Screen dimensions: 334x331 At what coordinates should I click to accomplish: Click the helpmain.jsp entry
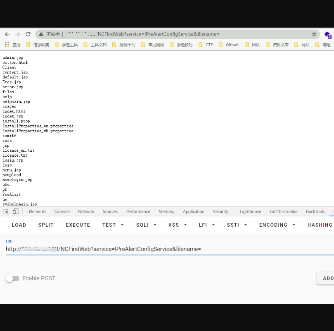click(x=16, y=102)
